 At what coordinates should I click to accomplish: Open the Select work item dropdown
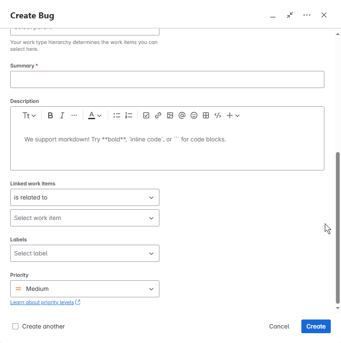(x=85, y=218)
